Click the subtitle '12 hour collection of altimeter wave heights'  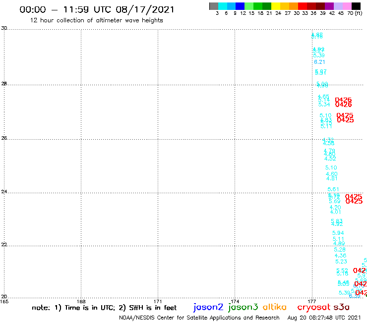coord(96,20)
